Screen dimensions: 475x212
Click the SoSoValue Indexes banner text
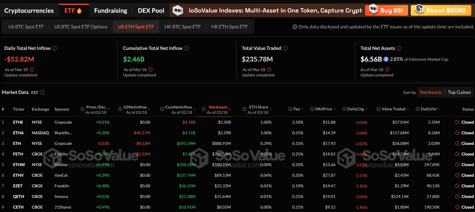275,11
